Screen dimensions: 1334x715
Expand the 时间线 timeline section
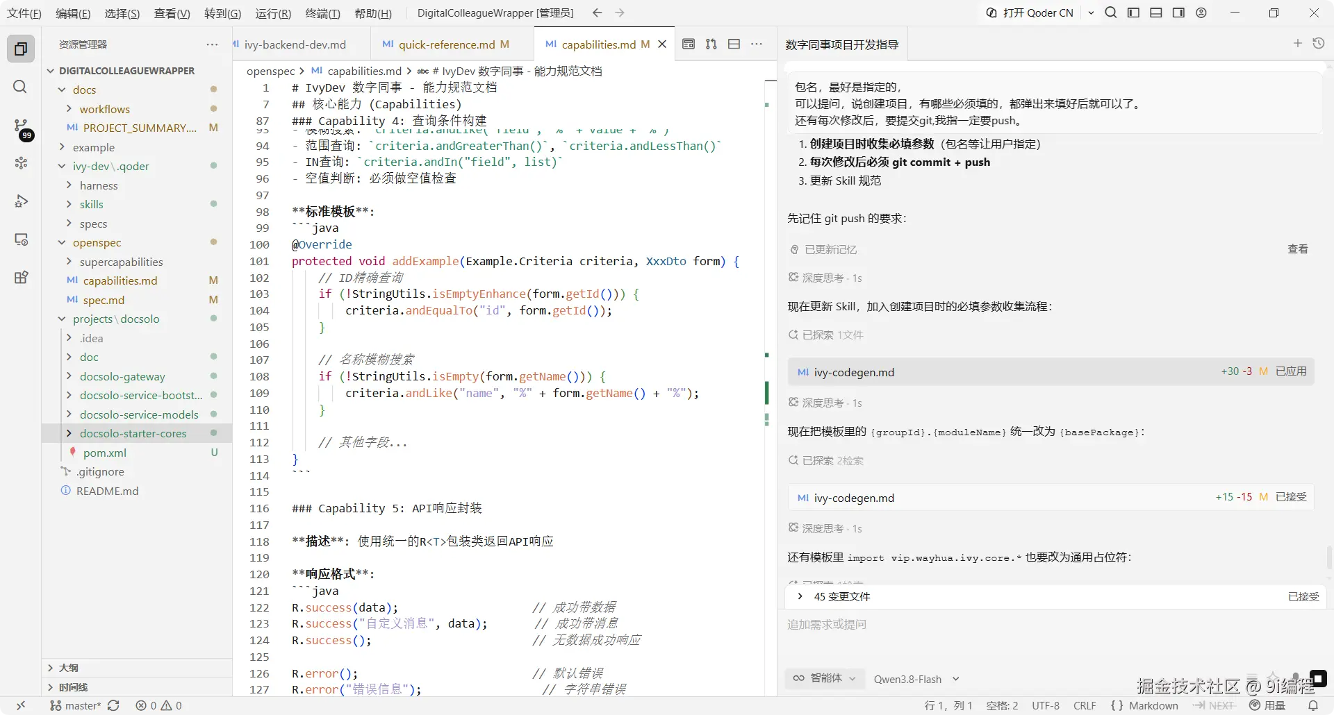pos(50,687)
